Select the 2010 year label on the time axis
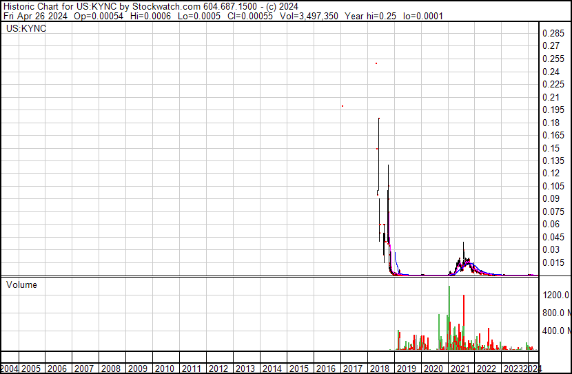 click(165, 368)
